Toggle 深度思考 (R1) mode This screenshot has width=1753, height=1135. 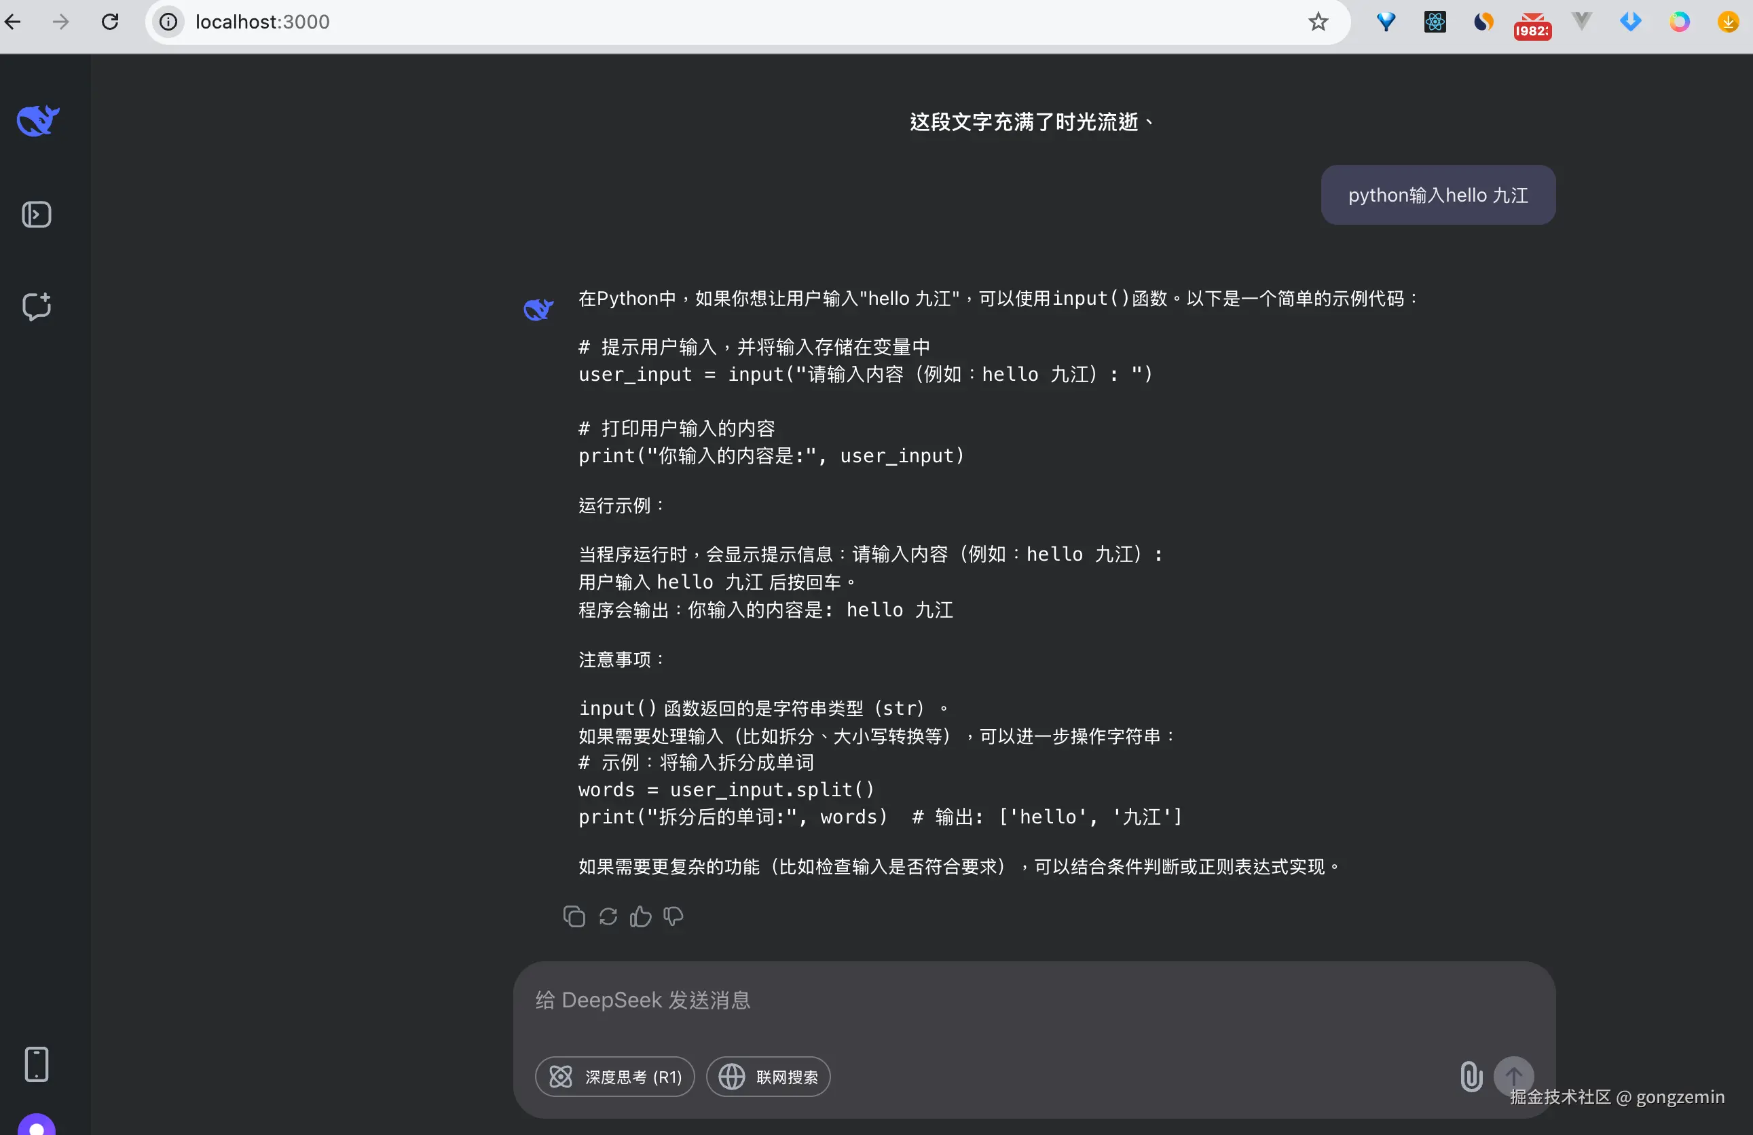[614, 1076]
